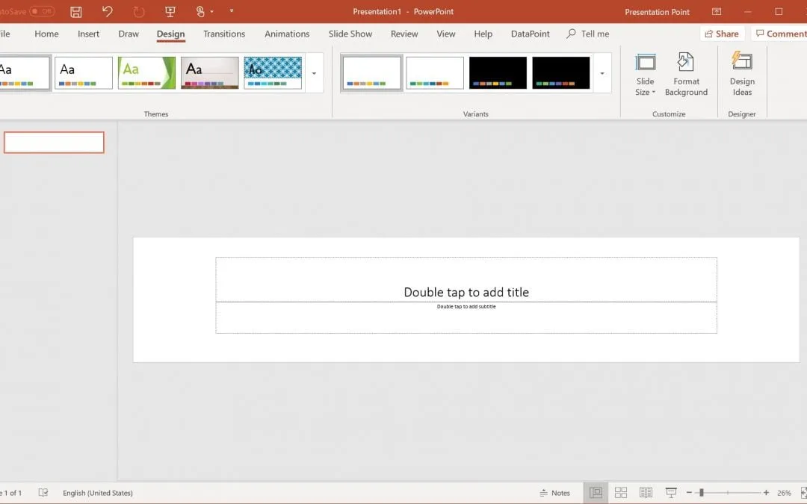Click English (United States) language
The width and height of the screenshot is (807, 504).
98,493
